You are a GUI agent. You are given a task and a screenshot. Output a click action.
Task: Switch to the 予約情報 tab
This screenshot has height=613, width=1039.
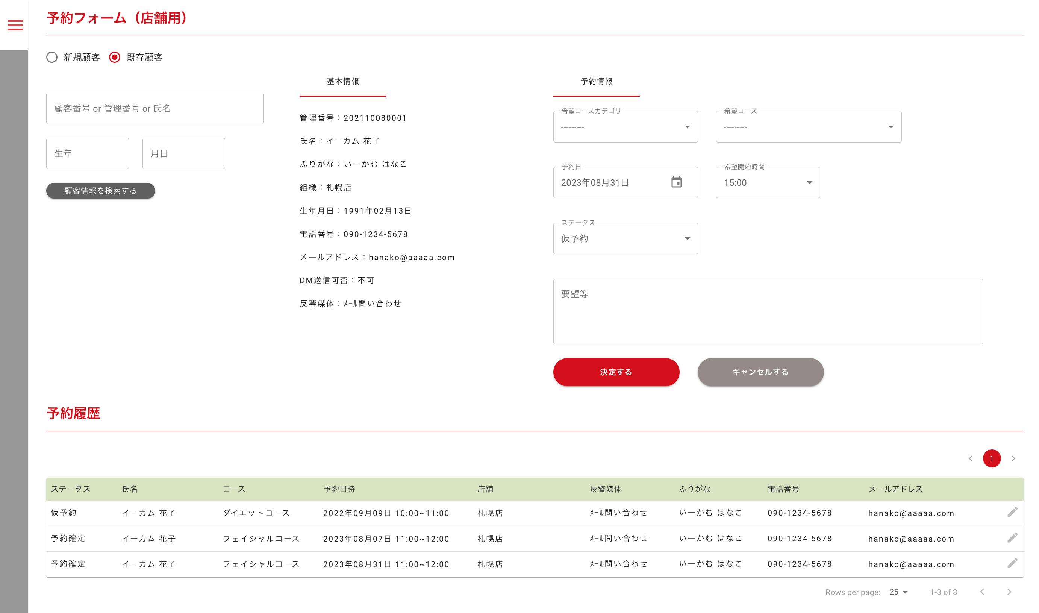(x=596, y=81)
